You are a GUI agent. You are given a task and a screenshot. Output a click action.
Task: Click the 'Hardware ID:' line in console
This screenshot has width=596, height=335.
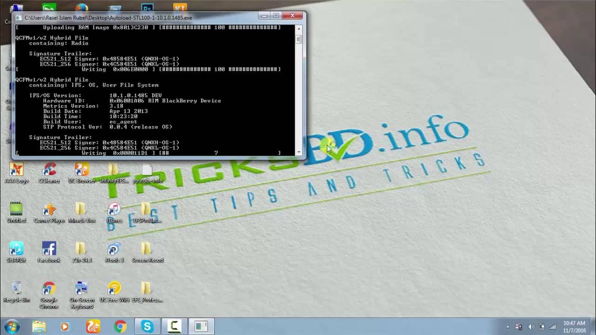132,100
